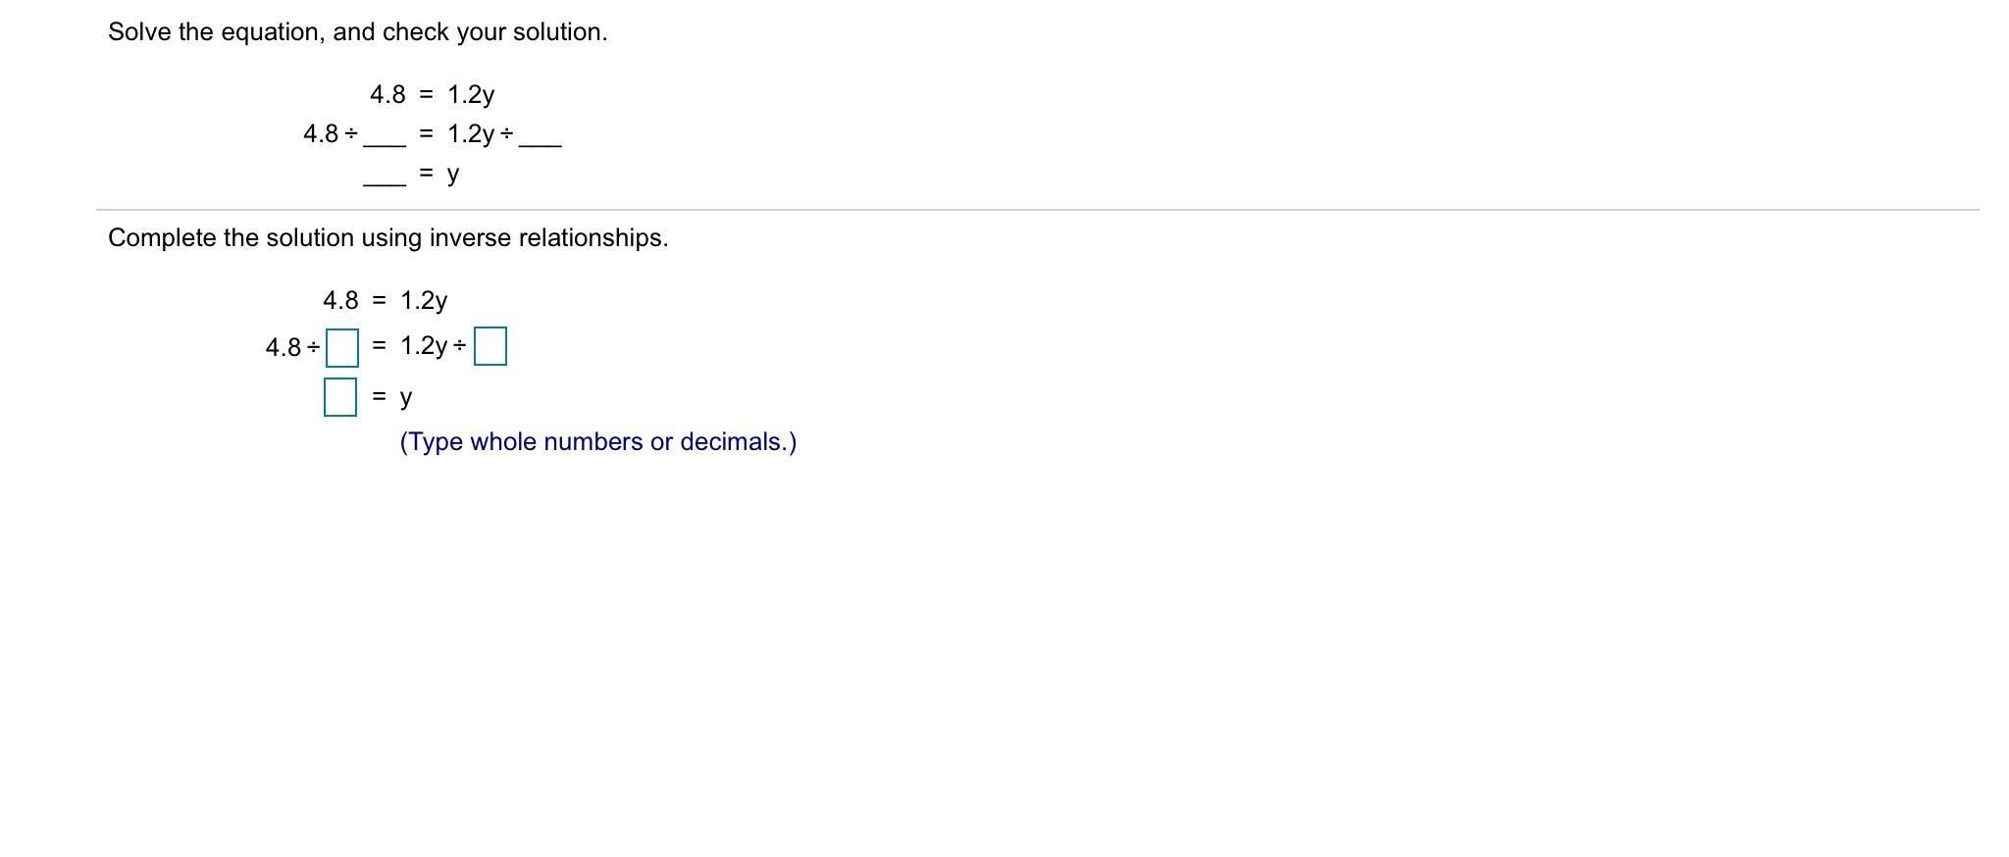Image resolution: width=2009 pixels, height=857 pixels.
Task: Click the "4.8 ÷" text beside the first input box
Action: (292, 347)
